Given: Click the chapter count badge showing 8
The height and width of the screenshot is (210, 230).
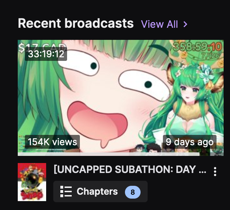Looking at the screenshot, I should 133,192.
